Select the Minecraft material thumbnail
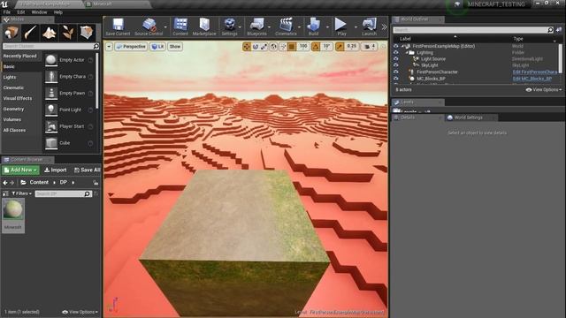Image resolution: width=566 pixels, height=318 pixels. pyautogui.click(x=13, y=216)
